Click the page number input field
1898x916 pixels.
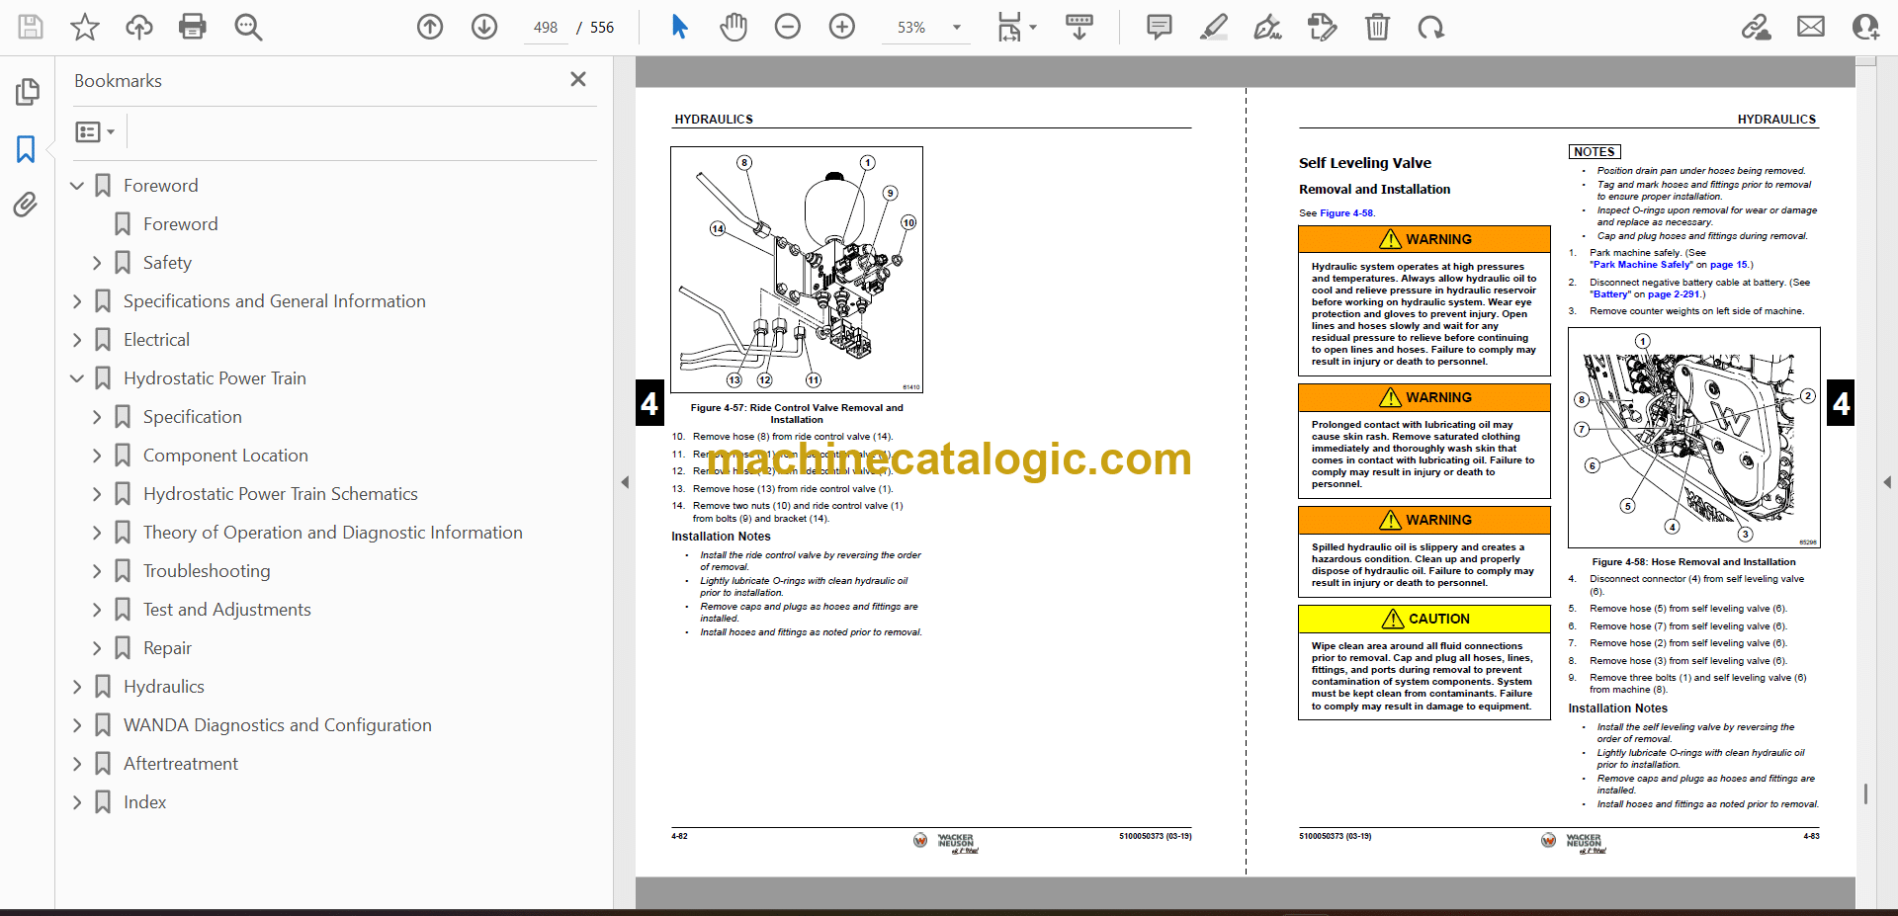point(546,28)
